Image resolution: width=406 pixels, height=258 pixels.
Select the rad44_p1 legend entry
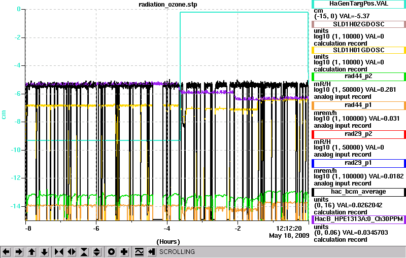(x=359, y=105)
